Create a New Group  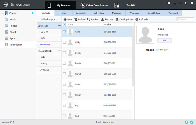[x=45, y=44]
